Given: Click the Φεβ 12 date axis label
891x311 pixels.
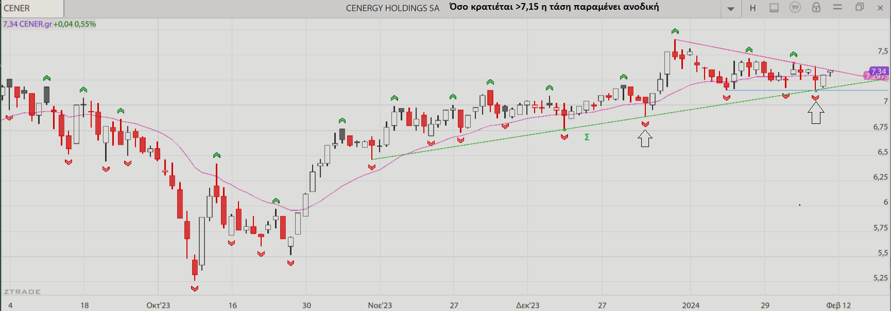Looking at the screenshot, I should 838,305.
